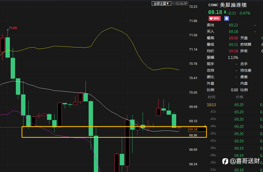The width and height of the screenshot is (263, 172).
Task: Click the 时间 column header
Action: pyautogui.click(x=212, y=97)
